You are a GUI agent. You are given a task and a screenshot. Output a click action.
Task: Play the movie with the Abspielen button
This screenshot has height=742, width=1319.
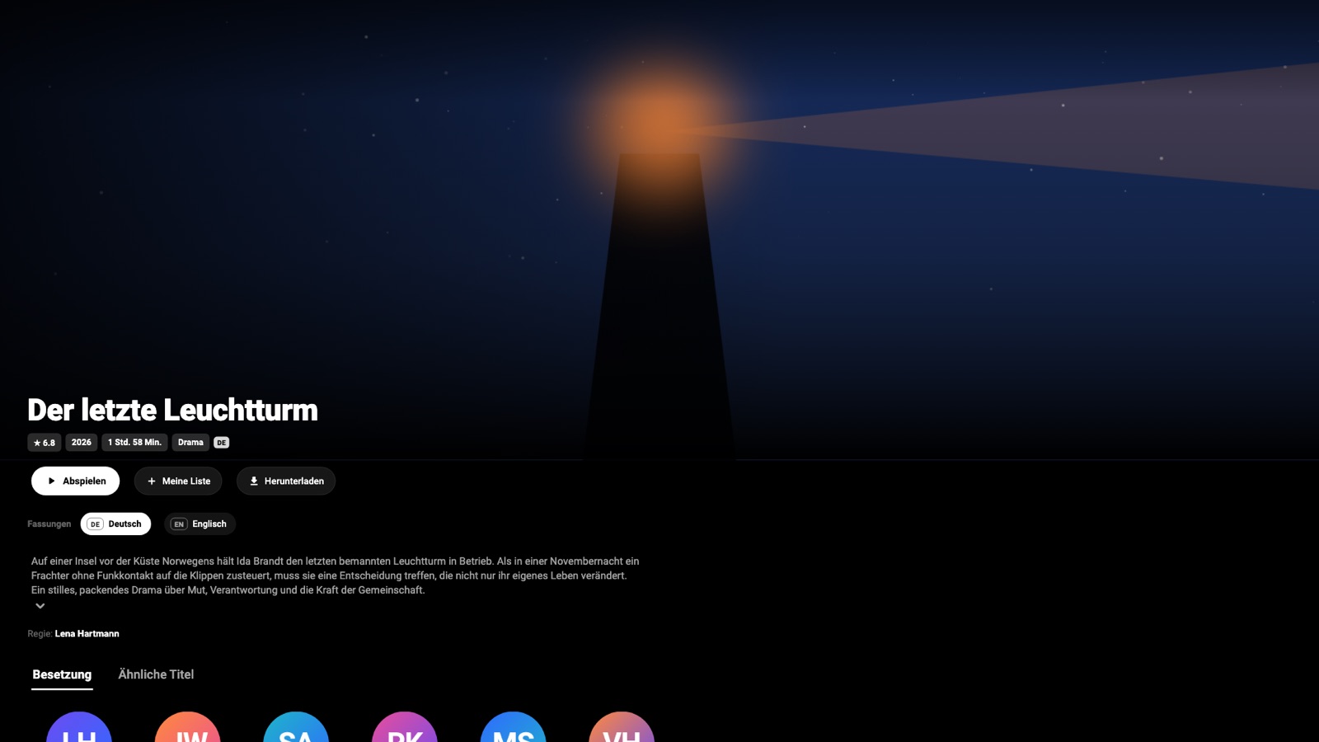pyautogui.click(x=75, y=481)
